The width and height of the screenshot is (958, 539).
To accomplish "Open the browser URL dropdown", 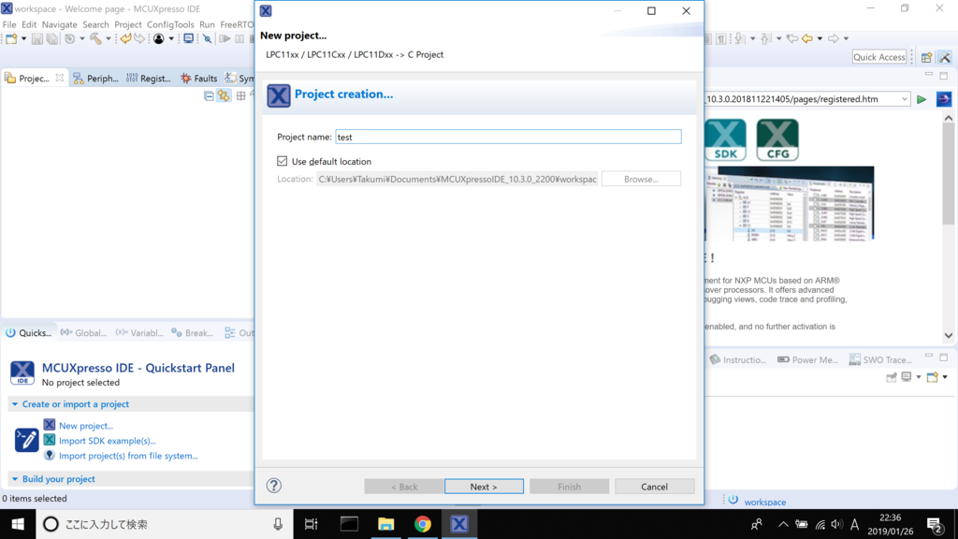I will 905,99.
